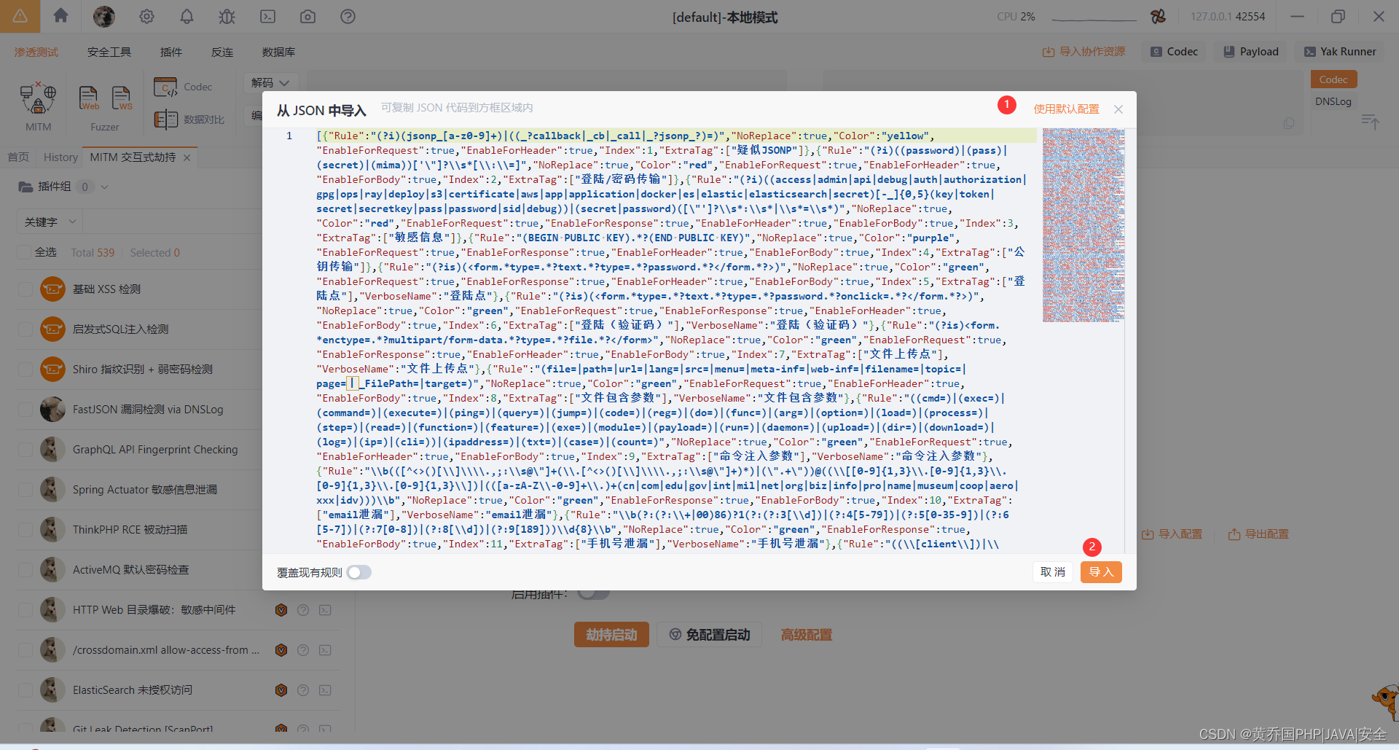Click help icon on HTTP Web 目录爆破 row
Image resolution: width=1399 pixels, height=750 pixels.
pos(303,609)
